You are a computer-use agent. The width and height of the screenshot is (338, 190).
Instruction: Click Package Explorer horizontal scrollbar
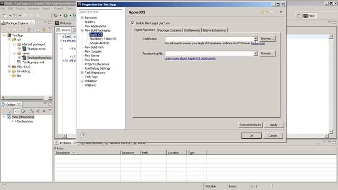(26, 98)
